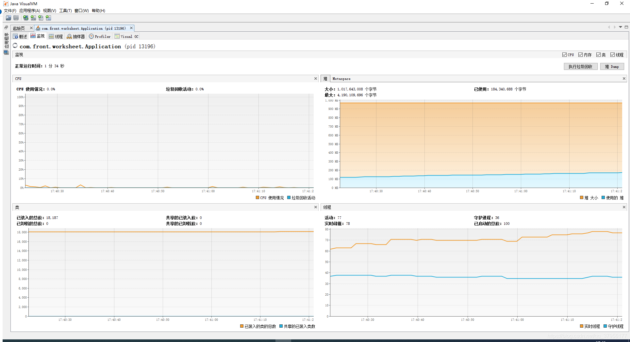The image size is (630, 342).
Task: Click the 已使用 184,340,688 heap value
Action: click(x=508, y=89)
